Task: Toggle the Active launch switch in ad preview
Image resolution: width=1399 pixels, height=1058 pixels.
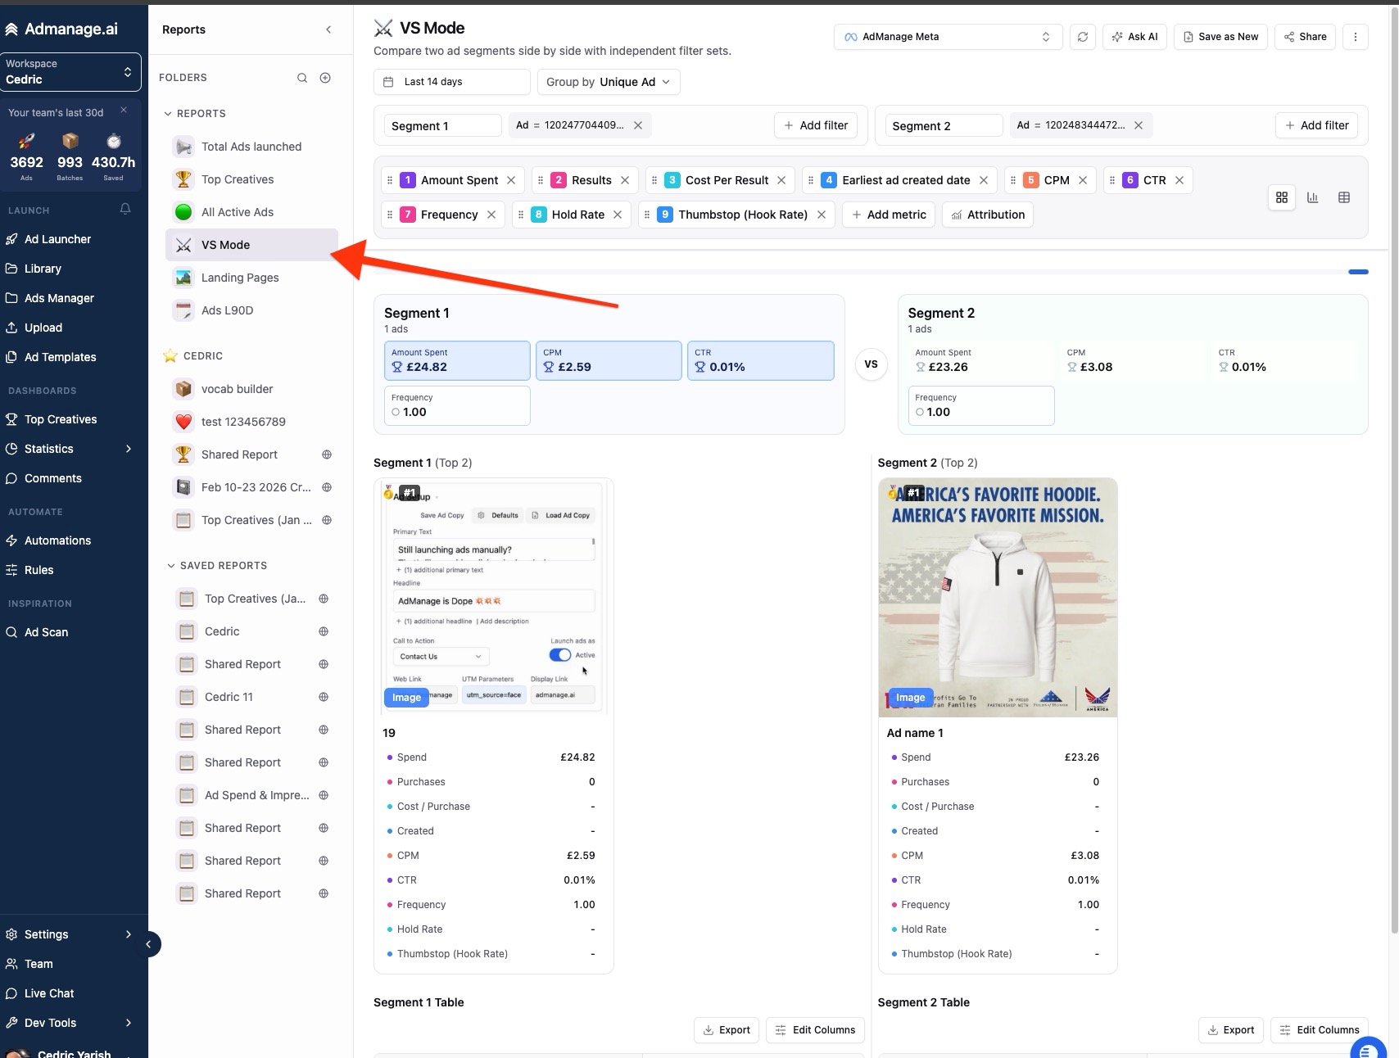Action: point(560,655)
